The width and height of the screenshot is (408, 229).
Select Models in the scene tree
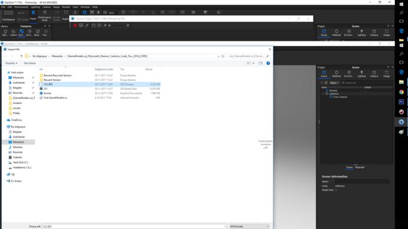coord(333,91)
